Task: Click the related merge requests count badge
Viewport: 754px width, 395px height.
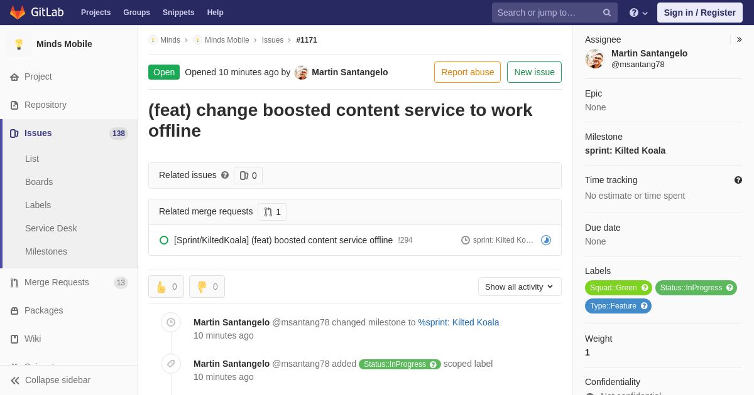Action: coord(272,212)
